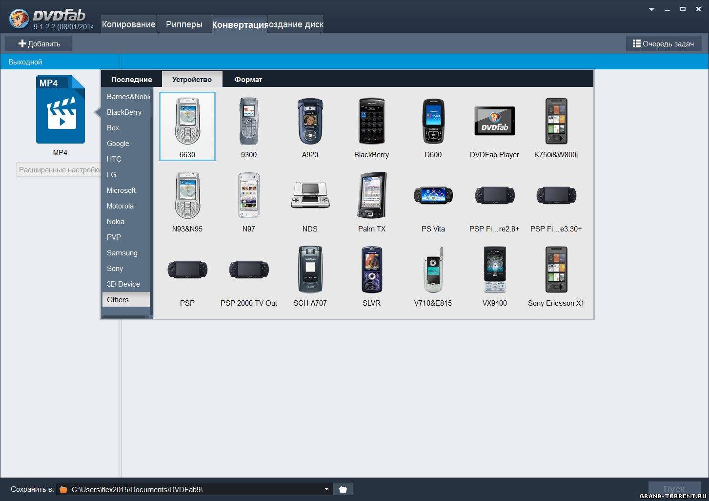Select LG device category
This screenshot has height=501, width=709.
[126, 175]
